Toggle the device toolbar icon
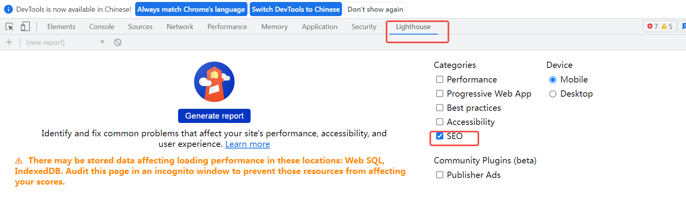The height and width of the screenshot is (218, 686). [x=25, y=27]
